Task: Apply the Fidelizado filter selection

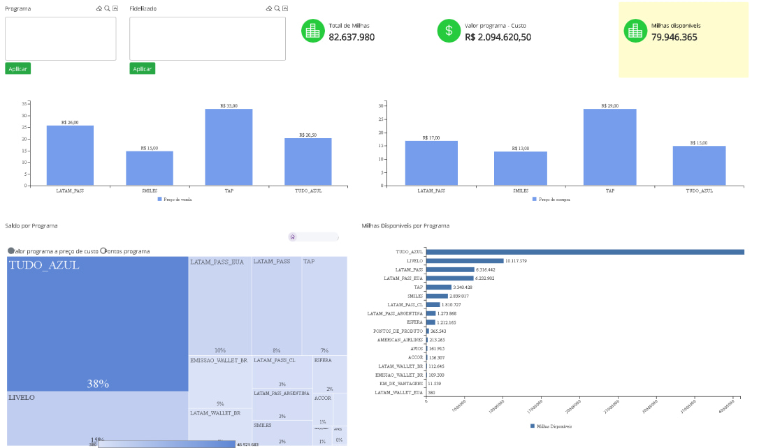Action: click(x=143, y=68)
